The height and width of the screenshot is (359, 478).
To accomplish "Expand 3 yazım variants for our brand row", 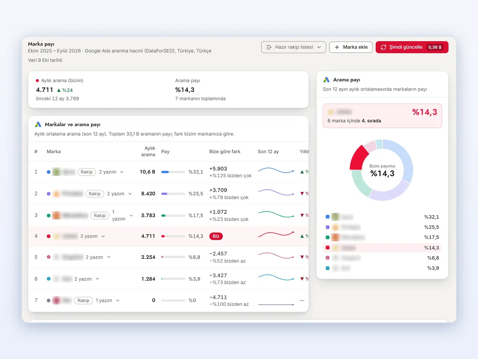I will 103,236.
